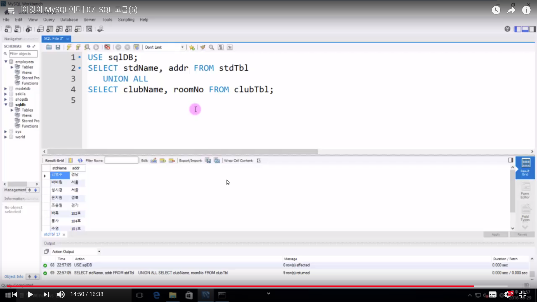Refresh result grid data icon
Image resolution: width=537 pixels, height=302 pixels.
point(80,161)
